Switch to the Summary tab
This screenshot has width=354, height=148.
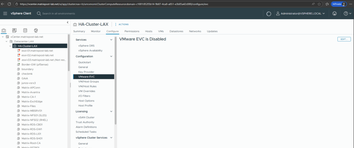click(79, 31)
